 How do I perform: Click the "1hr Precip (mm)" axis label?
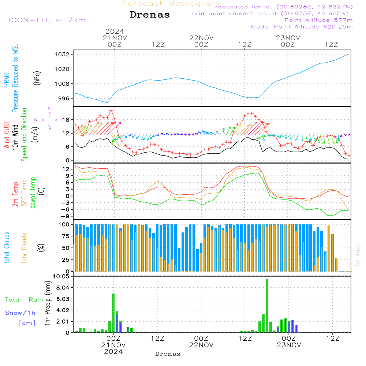[48, 303]
